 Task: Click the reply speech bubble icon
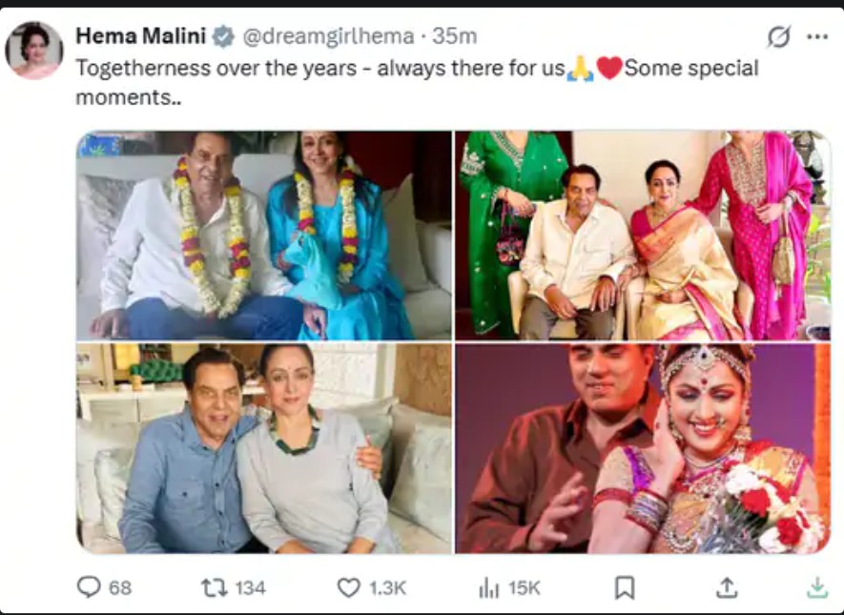(x=89, y=587)
